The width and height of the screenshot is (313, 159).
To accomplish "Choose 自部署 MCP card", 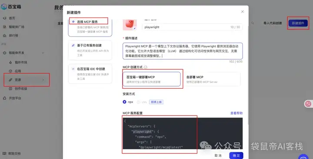I will click(212, 79).
